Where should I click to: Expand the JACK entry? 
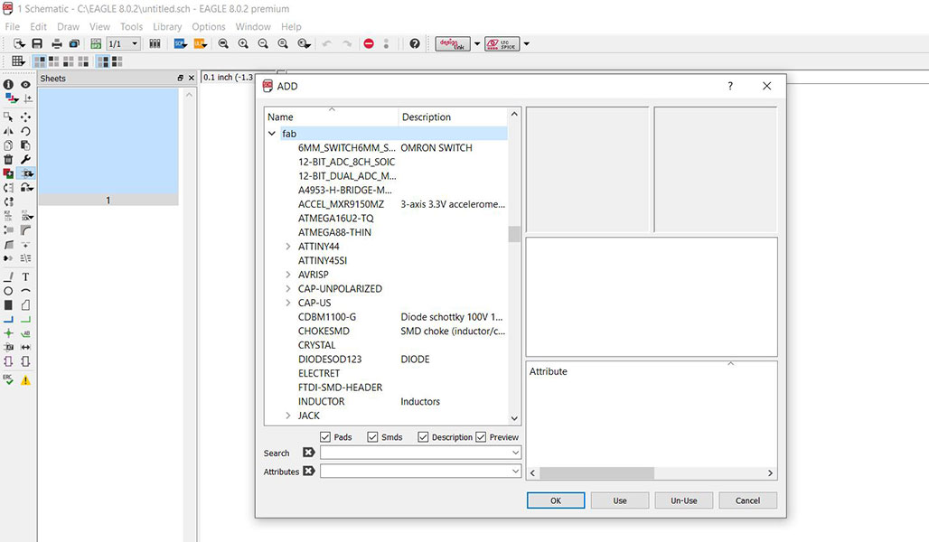click(x=288, y=416)
